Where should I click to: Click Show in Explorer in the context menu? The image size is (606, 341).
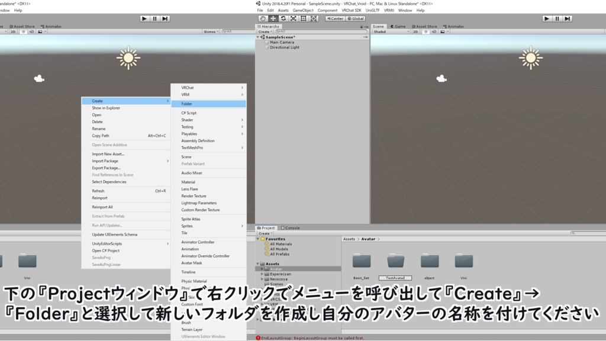(107, 108)
